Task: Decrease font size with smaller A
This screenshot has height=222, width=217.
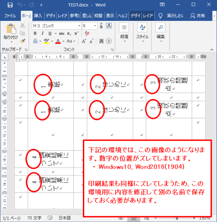Action: click(x=92, y=41)
